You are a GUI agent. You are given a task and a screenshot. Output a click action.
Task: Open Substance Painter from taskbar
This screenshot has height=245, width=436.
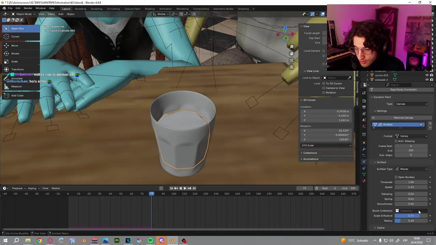117,241
